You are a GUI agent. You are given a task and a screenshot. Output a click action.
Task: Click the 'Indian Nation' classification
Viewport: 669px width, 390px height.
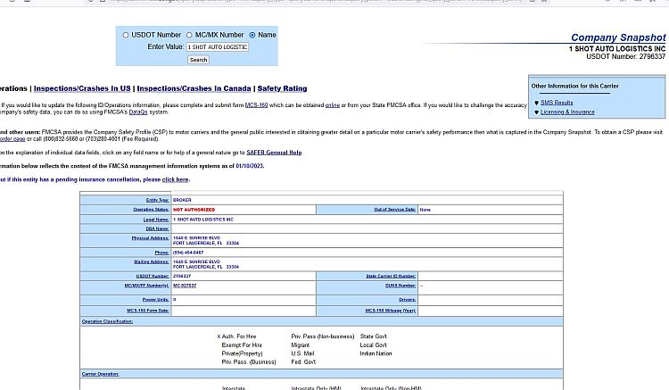click(376, 353)
